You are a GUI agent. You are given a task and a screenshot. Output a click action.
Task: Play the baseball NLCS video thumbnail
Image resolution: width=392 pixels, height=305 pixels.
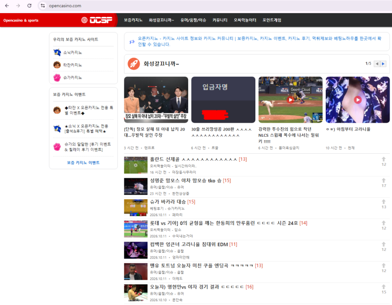coord(290,100)
